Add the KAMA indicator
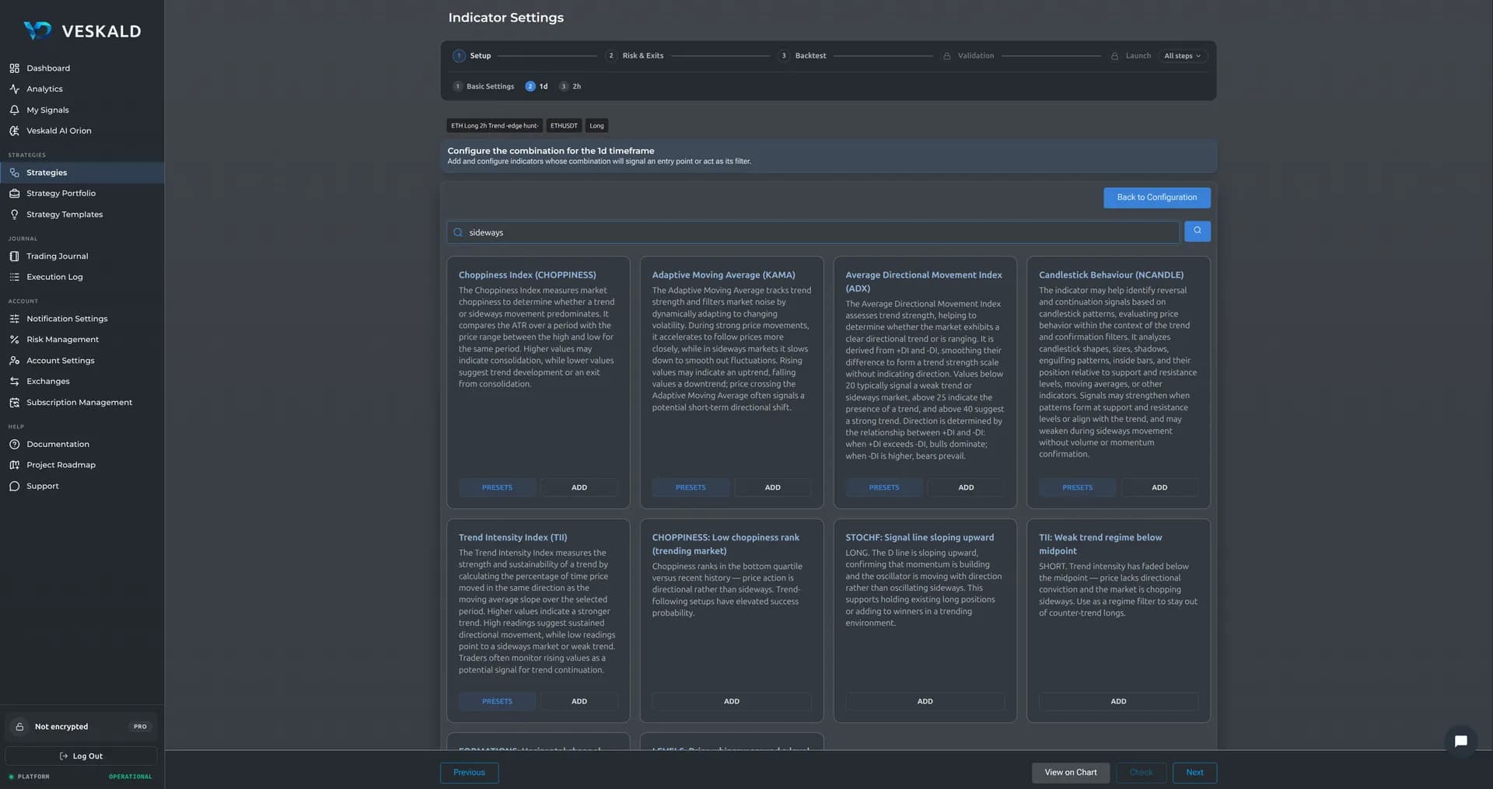 coord(772,487)
